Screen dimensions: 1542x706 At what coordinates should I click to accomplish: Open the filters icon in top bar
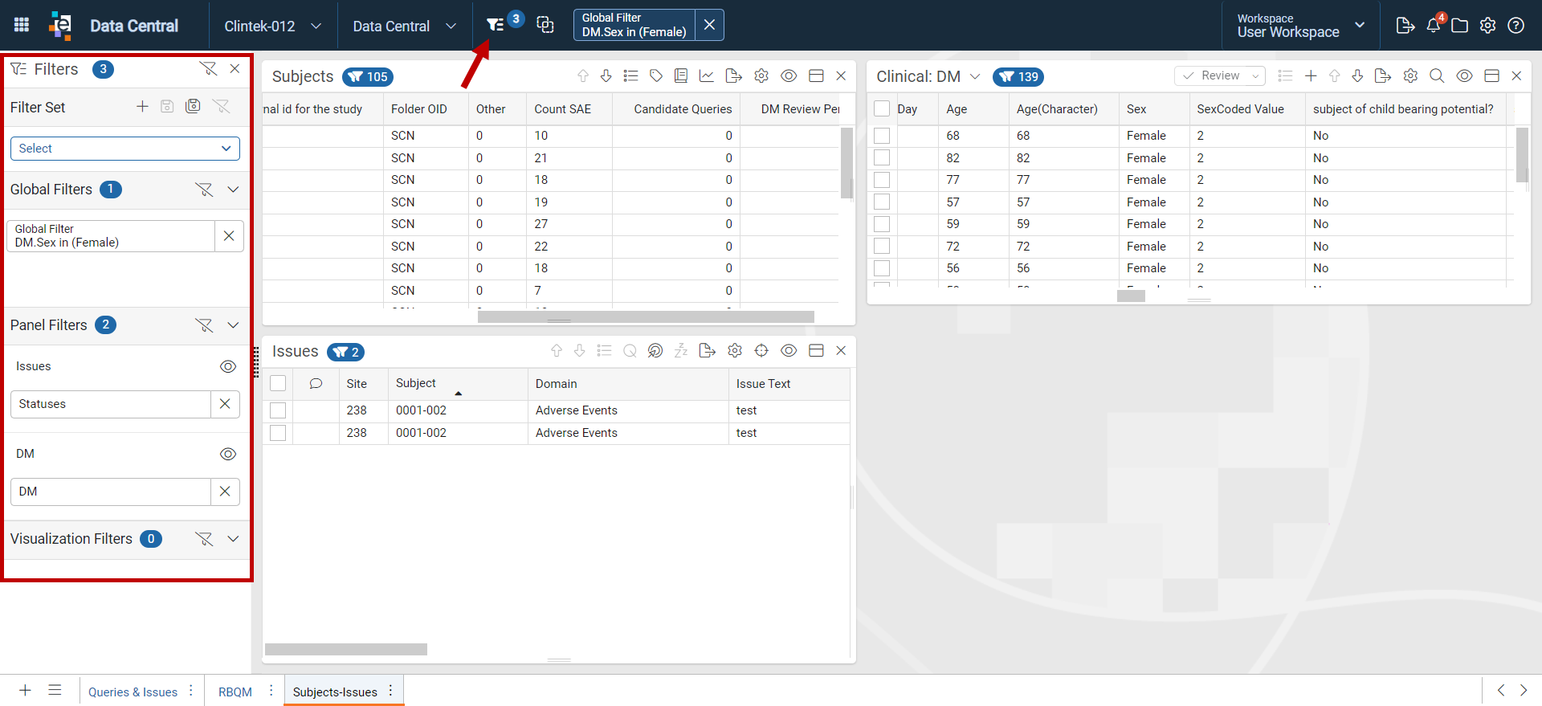pyautogui.click(x=496, y=26)
